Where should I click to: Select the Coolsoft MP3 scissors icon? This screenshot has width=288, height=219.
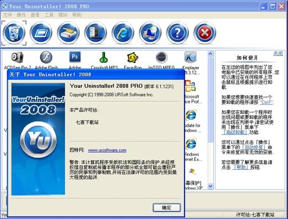tap(104, 58)
